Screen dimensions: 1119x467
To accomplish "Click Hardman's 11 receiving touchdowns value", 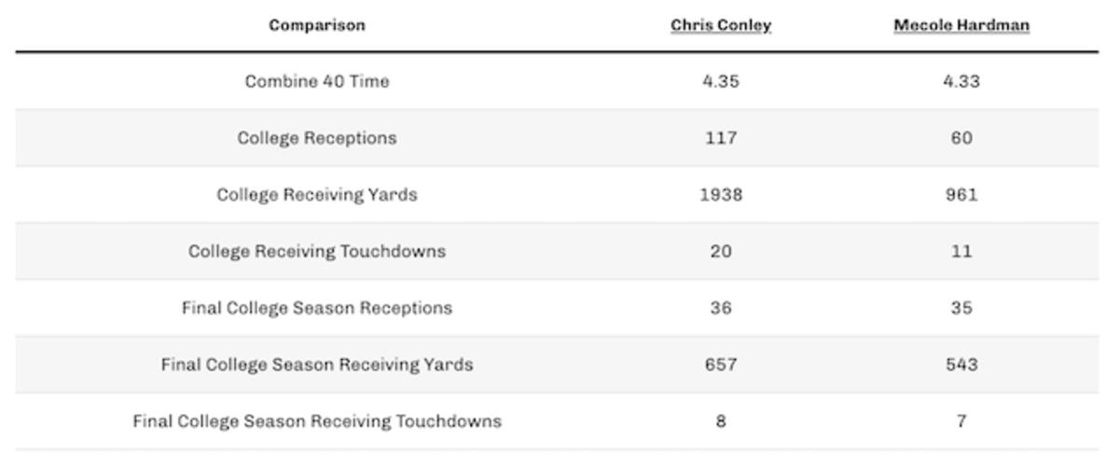I will [961, 252].
